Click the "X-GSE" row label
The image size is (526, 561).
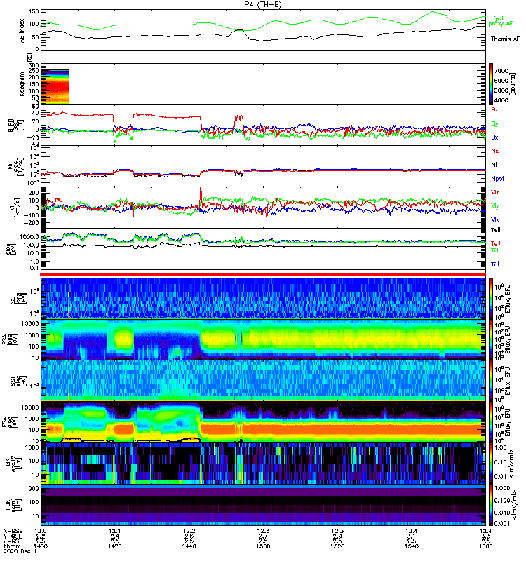click(x=13, y=531)
